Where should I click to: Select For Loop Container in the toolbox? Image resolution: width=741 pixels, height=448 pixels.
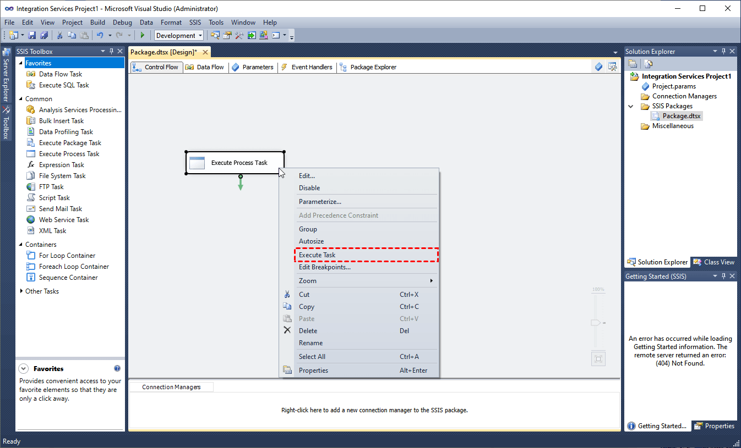click(x=67, y=256)
